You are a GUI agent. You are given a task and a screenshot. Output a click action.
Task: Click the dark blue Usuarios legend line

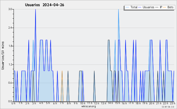pos(140,7)
